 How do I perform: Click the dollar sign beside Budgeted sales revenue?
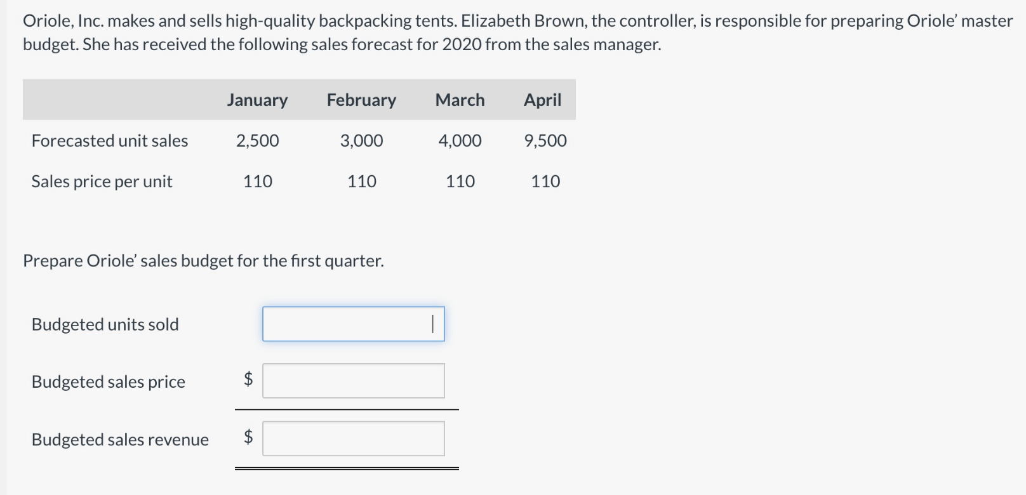tap(248, 437)
